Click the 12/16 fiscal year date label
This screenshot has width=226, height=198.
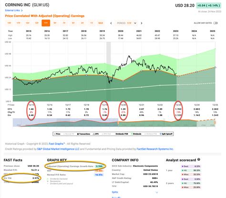(x=50, y=105)
